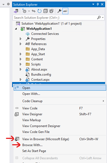Switch views using the Solutions and Folders icon
The image size is (107, 163).
pos(16,11)
